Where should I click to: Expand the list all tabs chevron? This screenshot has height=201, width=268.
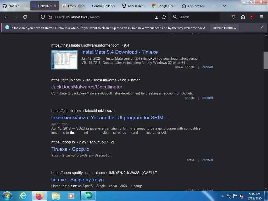pos(225,6)
